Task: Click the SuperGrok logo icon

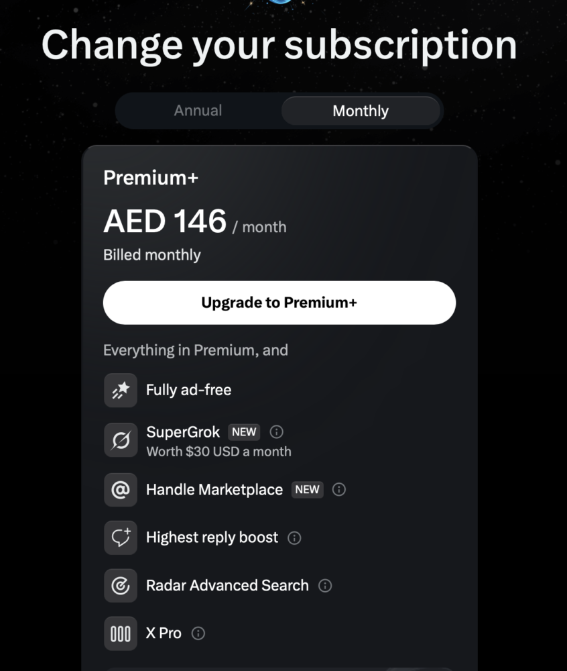Action: [x=121, y=440]
